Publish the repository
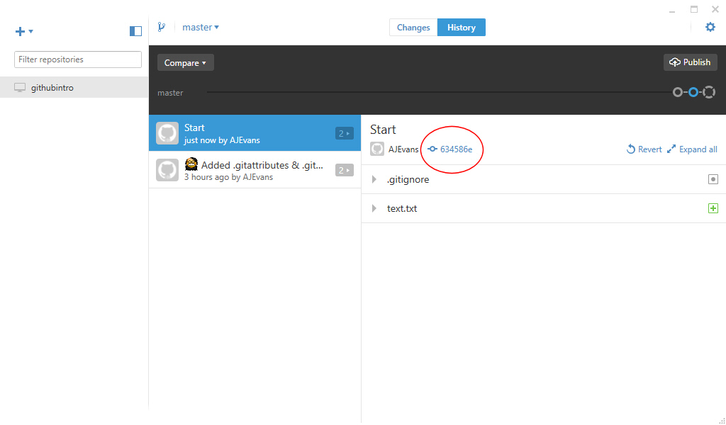Image resolution: width=726 pixels, height=425 pixels. tap(690, 62)
